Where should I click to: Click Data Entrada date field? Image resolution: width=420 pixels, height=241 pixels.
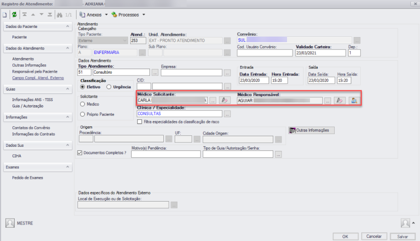coord(254,80)
